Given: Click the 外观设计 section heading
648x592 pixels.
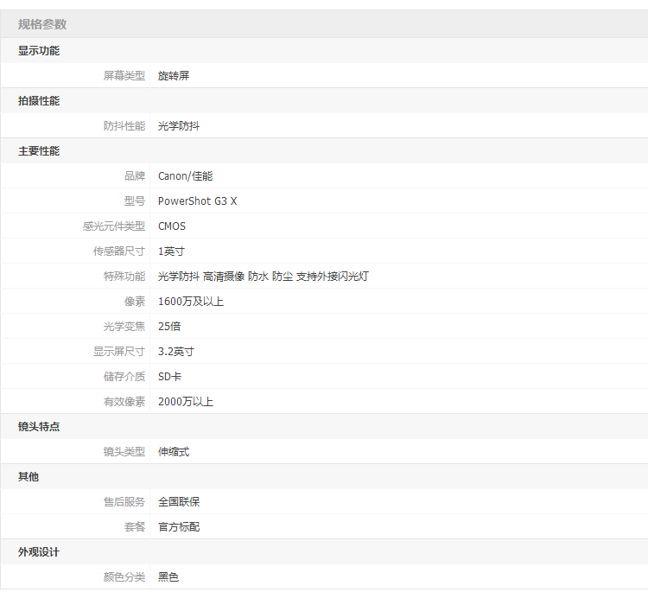Looking at the screenshot, I should (x=39, y=552).
